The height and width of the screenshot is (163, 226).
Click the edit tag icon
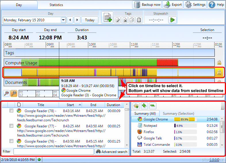point(117,20)
